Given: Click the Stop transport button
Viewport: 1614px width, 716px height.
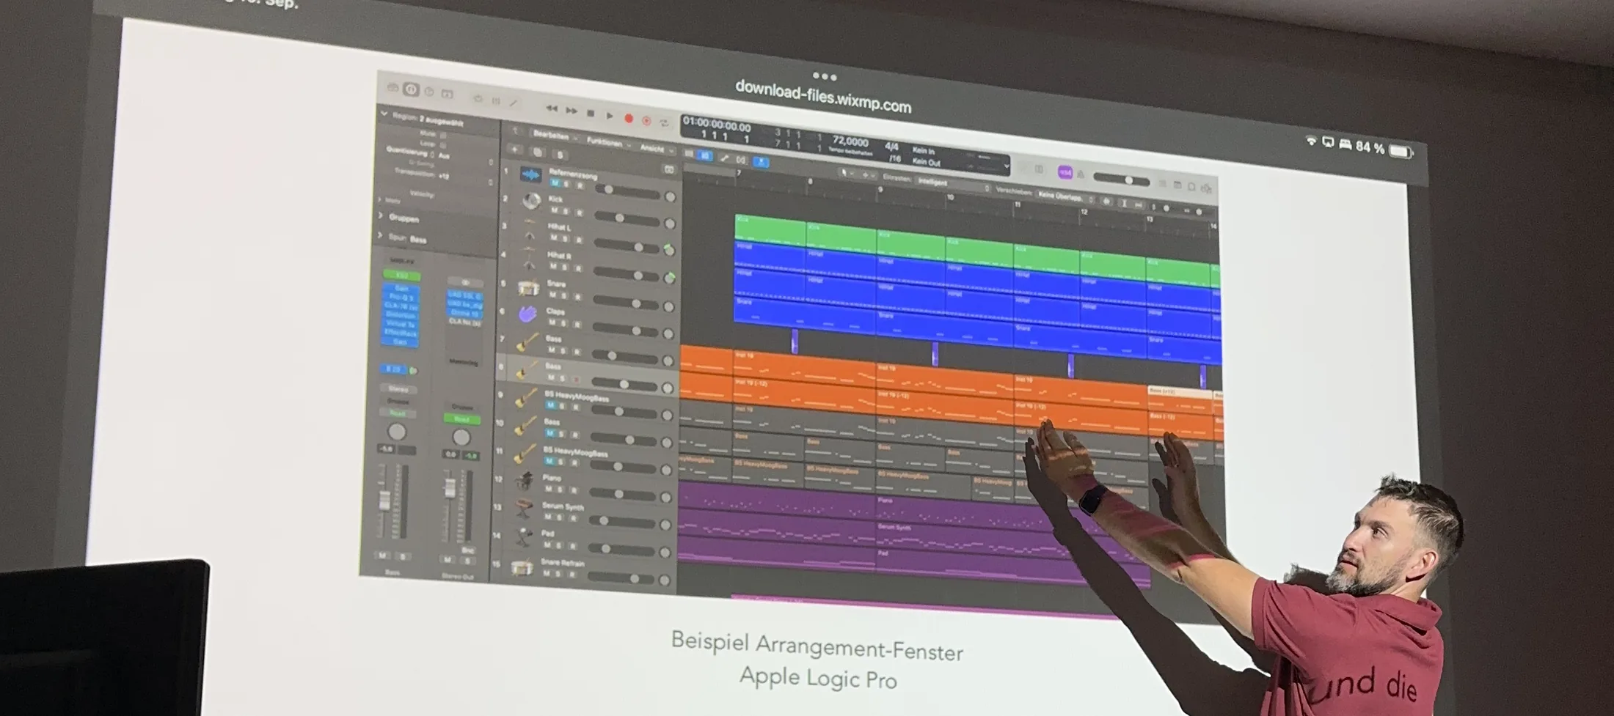Looking at the screenshot, I should click(591, 113).
